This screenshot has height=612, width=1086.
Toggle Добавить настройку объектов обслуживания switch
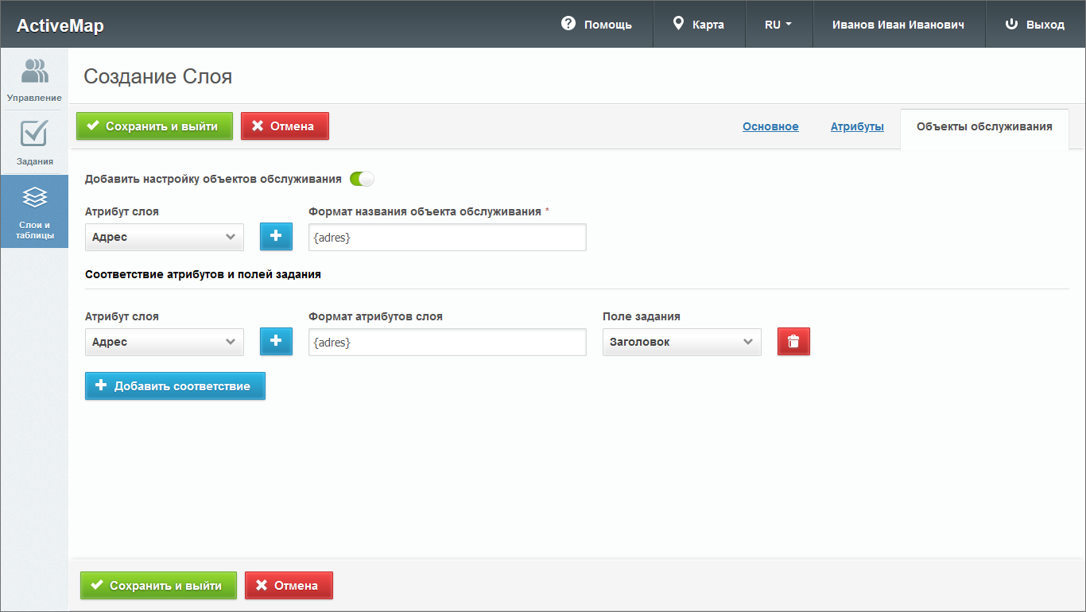(x=362, y=179)
